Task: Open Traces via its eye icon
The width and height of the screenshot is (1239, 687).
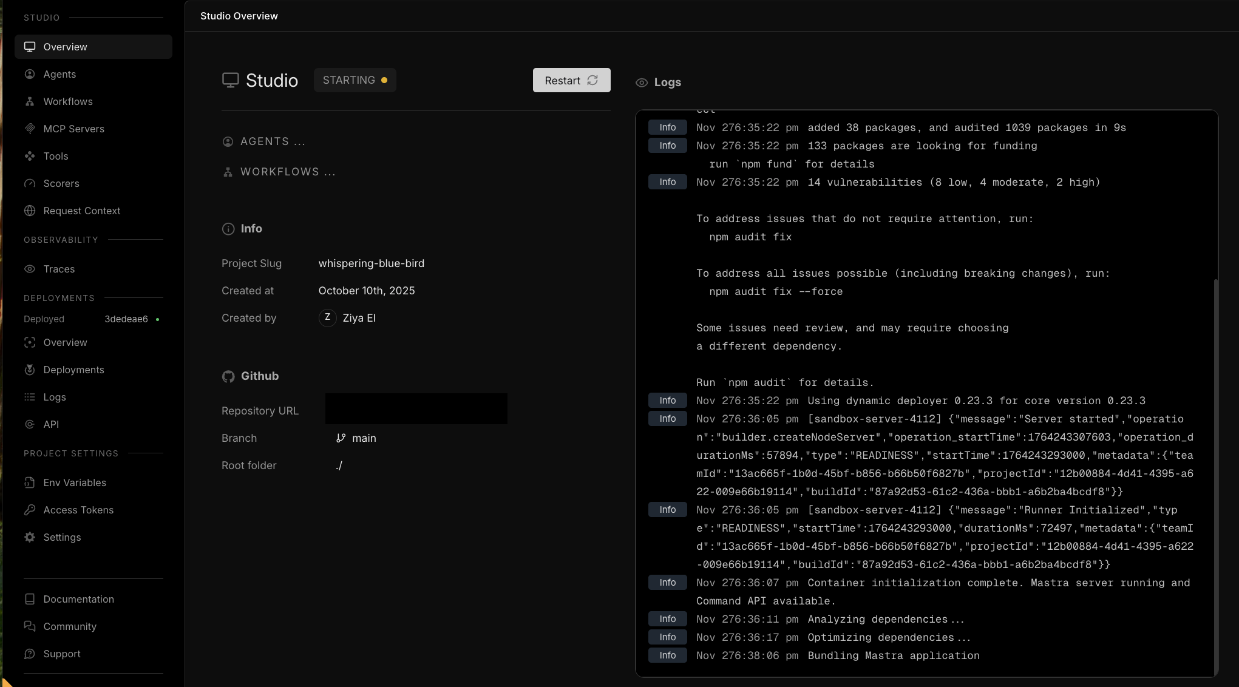Action: pos(30,269)
